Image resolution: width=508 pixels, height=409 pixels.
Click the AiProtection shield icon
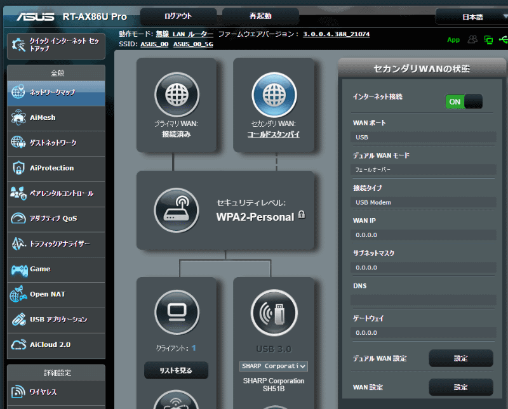tap(18, 168)
